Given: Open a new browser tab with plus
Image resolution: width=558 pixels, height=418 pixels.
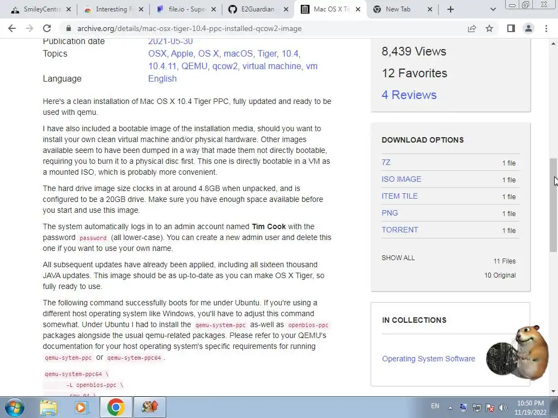Looking at the screenshot, I should 451,10.
